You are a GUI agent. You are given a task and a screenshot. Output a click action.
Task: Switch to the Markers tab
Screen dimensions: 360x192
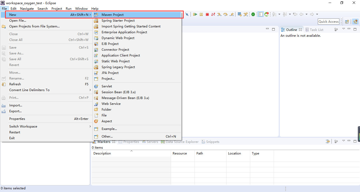[x=104, y=142]
